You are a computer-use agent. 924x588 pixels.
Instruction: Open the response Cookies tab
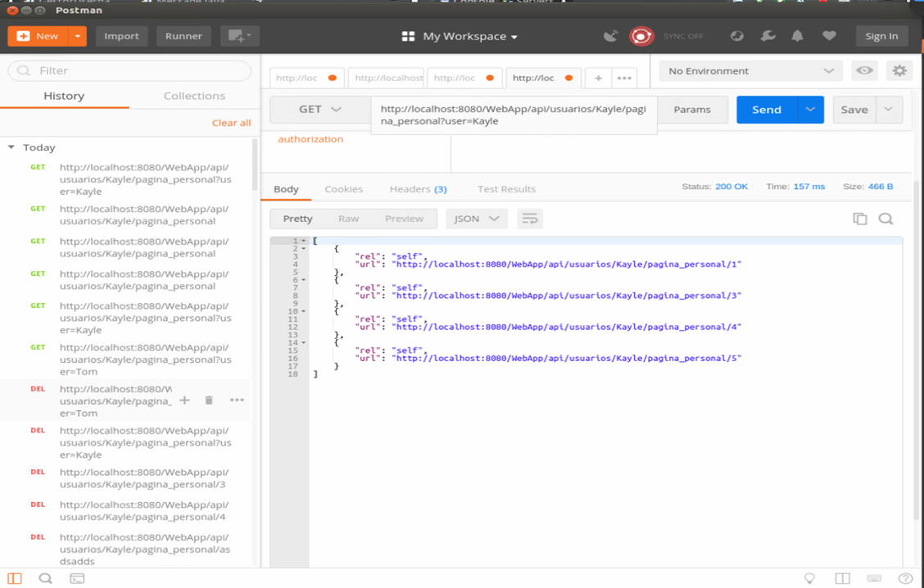pyautogui.click(x=343, y=189)
